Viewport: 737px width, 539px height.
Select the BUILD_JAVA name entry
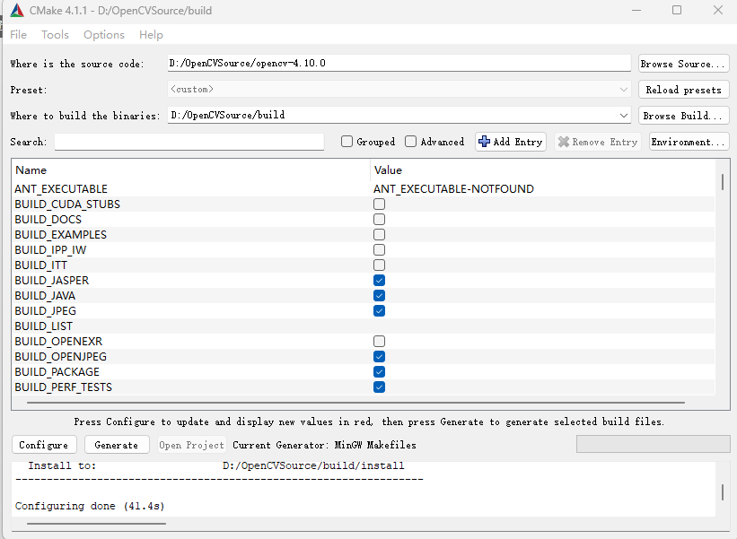pyautogui.click(x=45, y=295)
